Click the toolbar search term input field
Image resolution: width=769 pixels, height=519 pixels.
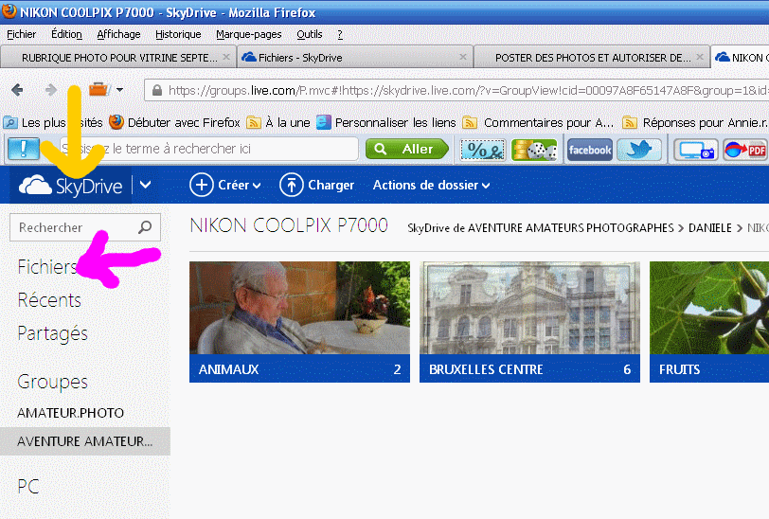pyautogui.click(x=208, y=149)
